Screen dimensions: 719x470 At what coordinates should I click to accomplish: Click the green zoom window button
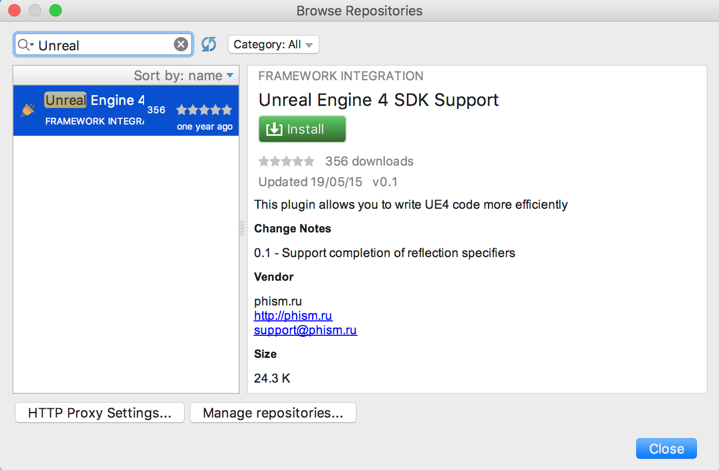pos(56,10)
